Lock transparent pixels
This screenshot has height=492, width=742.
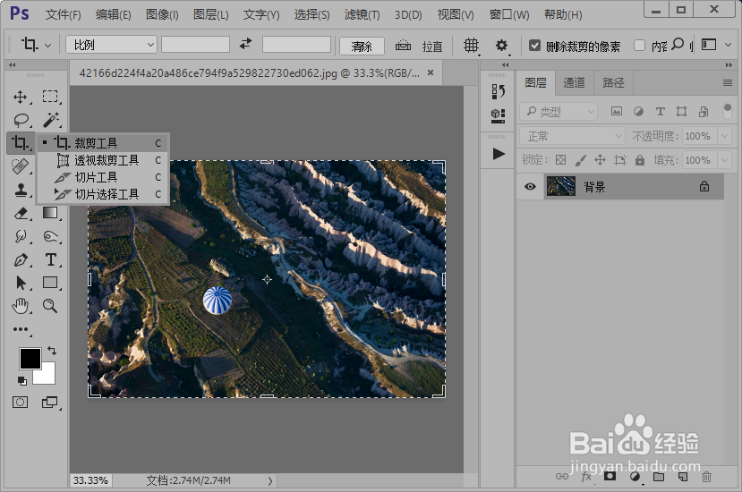tap(561, 160)
